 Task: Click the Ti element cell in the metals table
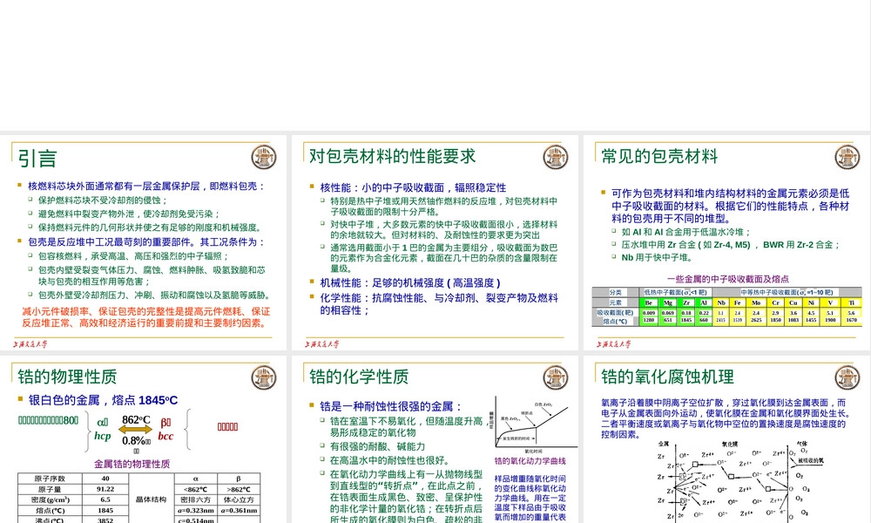pos(852,302)
